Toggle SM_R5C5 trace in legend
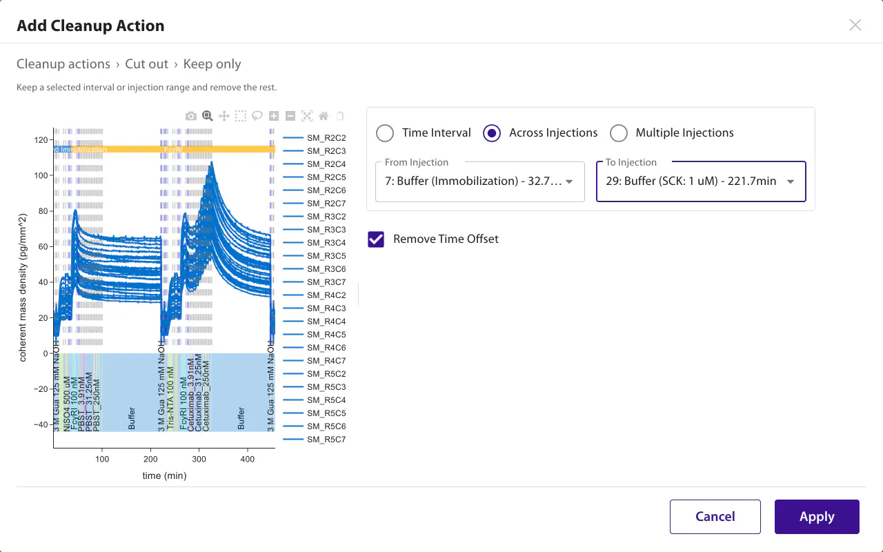The height and width of the screenshot is (552, 883). (315, 413)
